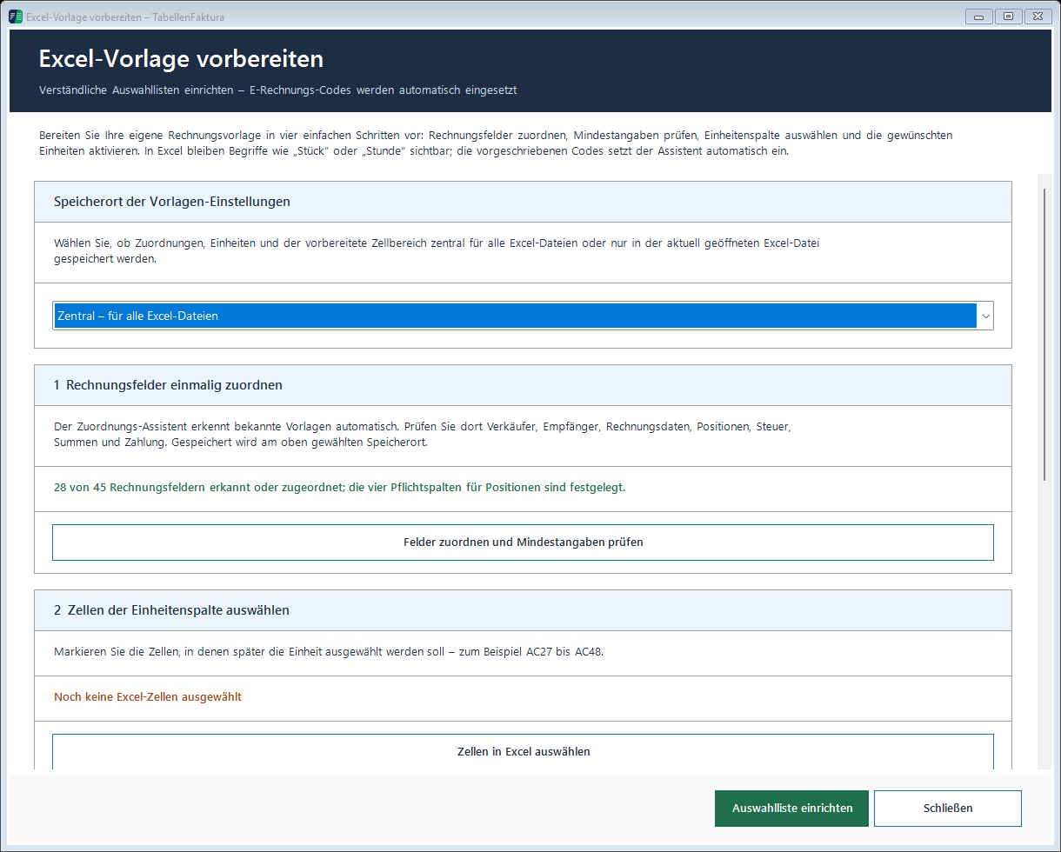Close the window via title bar X
The height and width of the screenshot is (852, 1061).
[1038, 17]
